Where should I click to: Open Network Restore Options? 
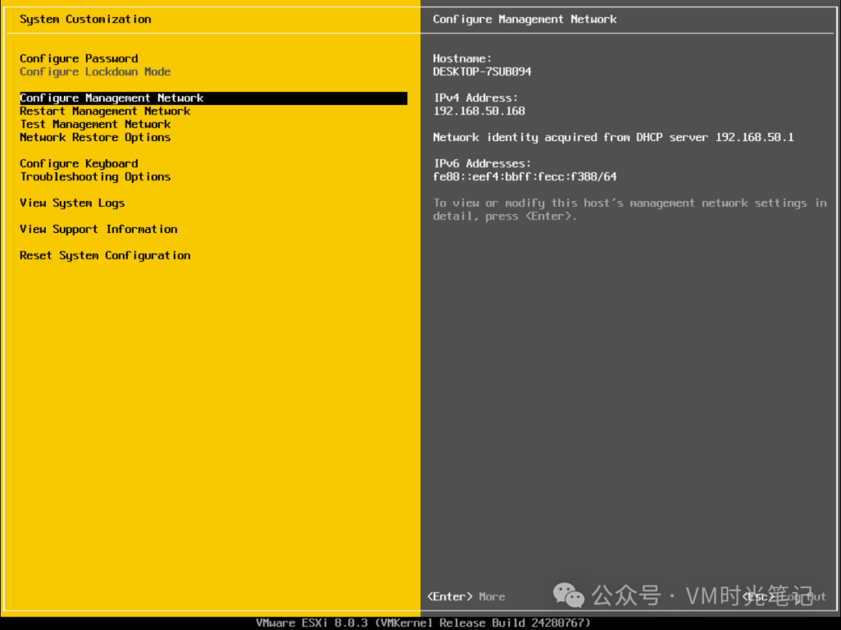tap(95, 137)
